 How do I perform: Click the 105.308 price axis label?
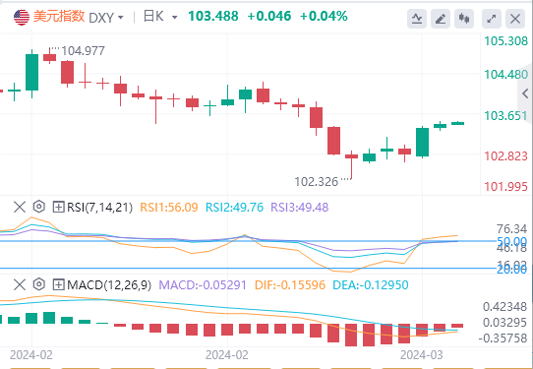point(506,41)
